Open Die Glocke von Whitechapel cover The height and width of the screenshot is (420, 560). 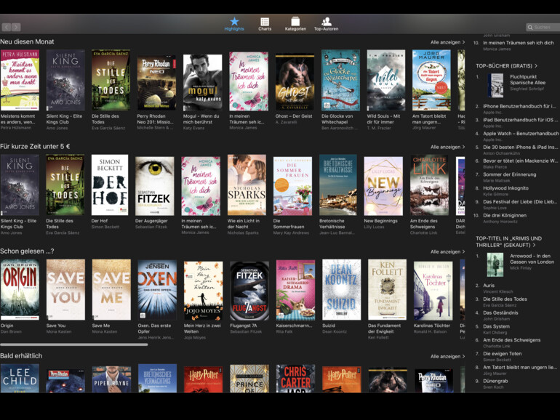(x=340, y=80)
